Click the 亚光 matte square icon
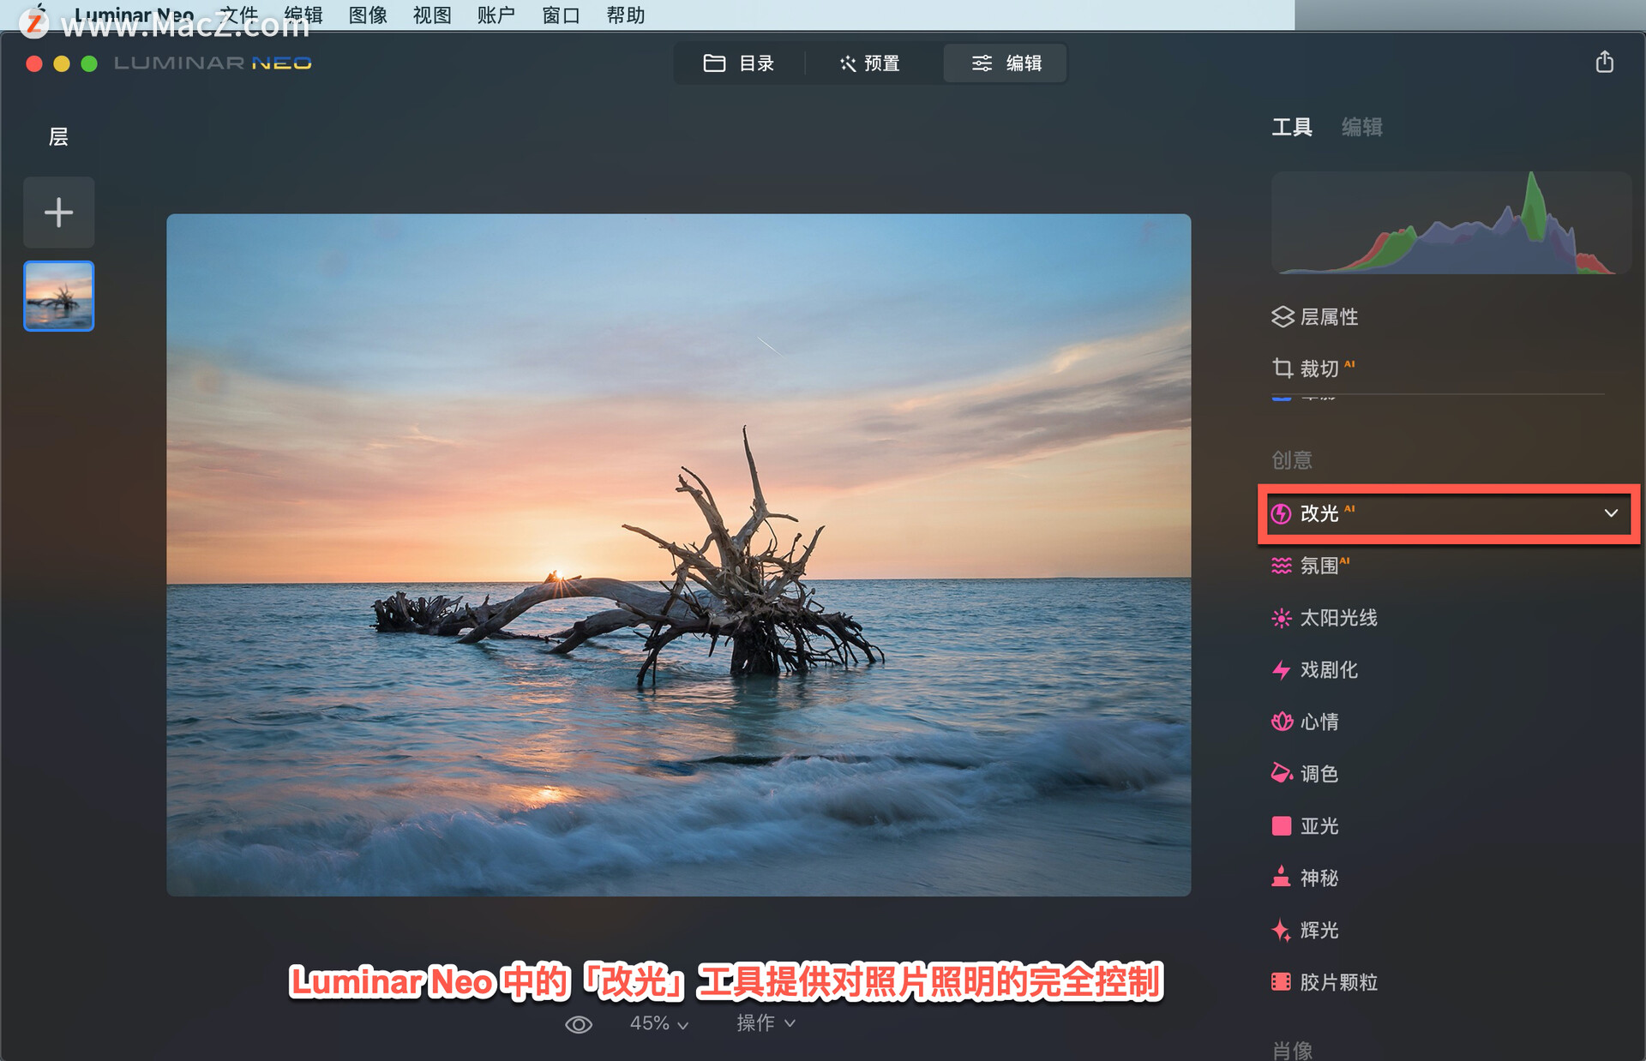Screen dimensions: 1646x1061 pos(1281,826)
